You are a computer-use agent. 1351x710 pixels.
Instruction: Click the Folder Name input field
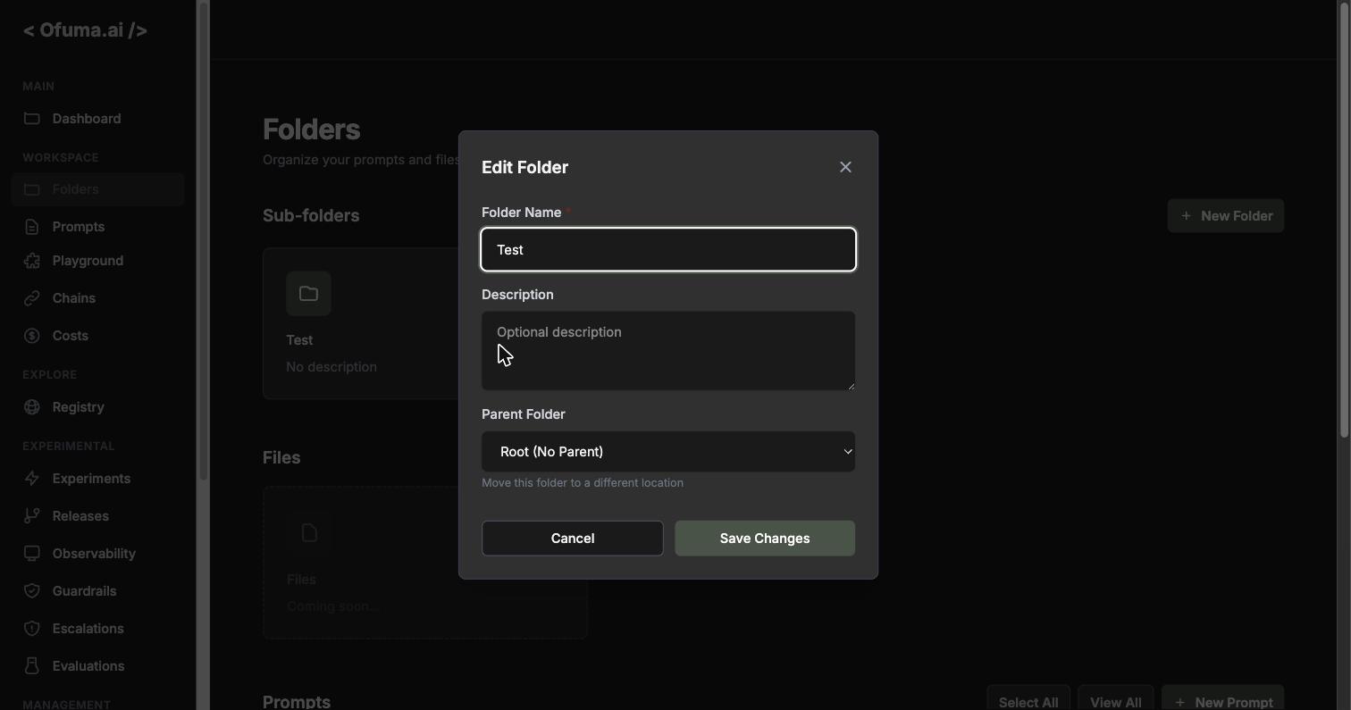(668, 249)
